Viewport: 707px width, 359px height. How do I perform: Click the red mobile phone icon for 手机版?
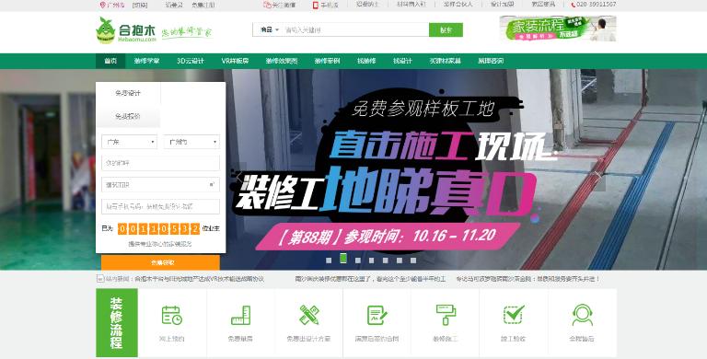316,5
